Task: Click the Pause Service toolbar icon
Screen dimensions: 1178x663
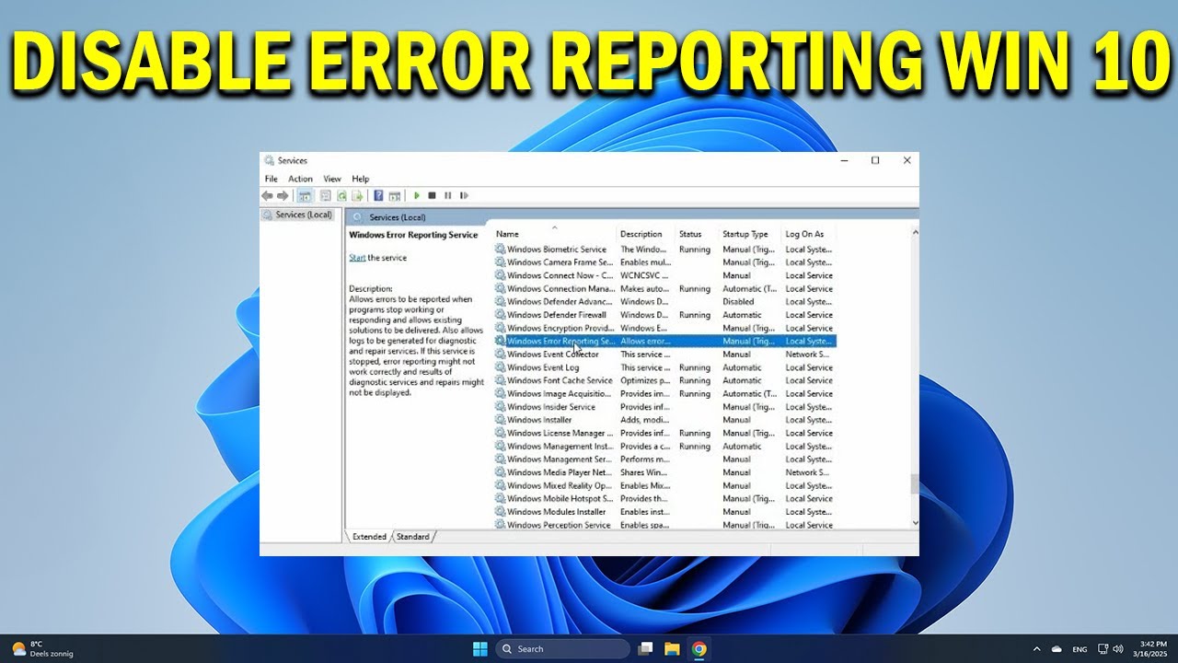Action: tap(447, 195)
